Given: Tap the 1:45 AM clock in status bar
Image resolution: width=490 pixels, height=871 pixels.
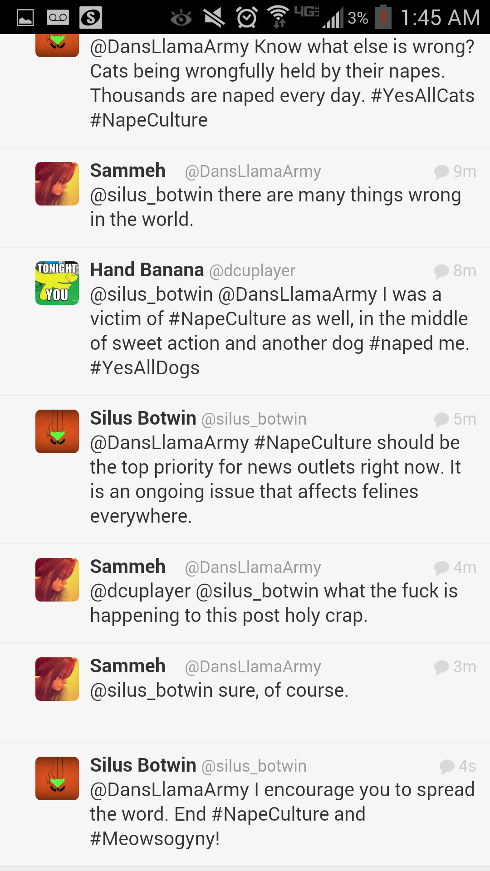Looking at the screenshot, I should tap(440, 18).
